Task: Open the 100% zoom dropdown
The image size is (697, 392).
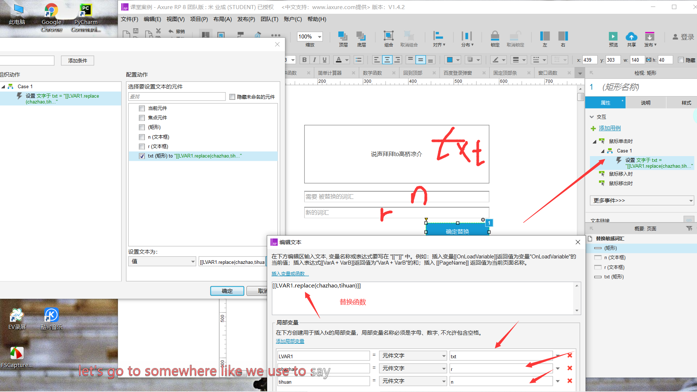Action: coord(319,37)
